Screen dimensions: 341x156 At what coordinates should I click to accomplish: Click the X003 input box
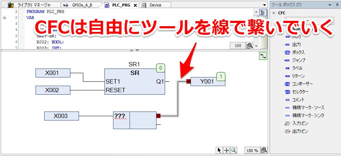click(61, 116)
